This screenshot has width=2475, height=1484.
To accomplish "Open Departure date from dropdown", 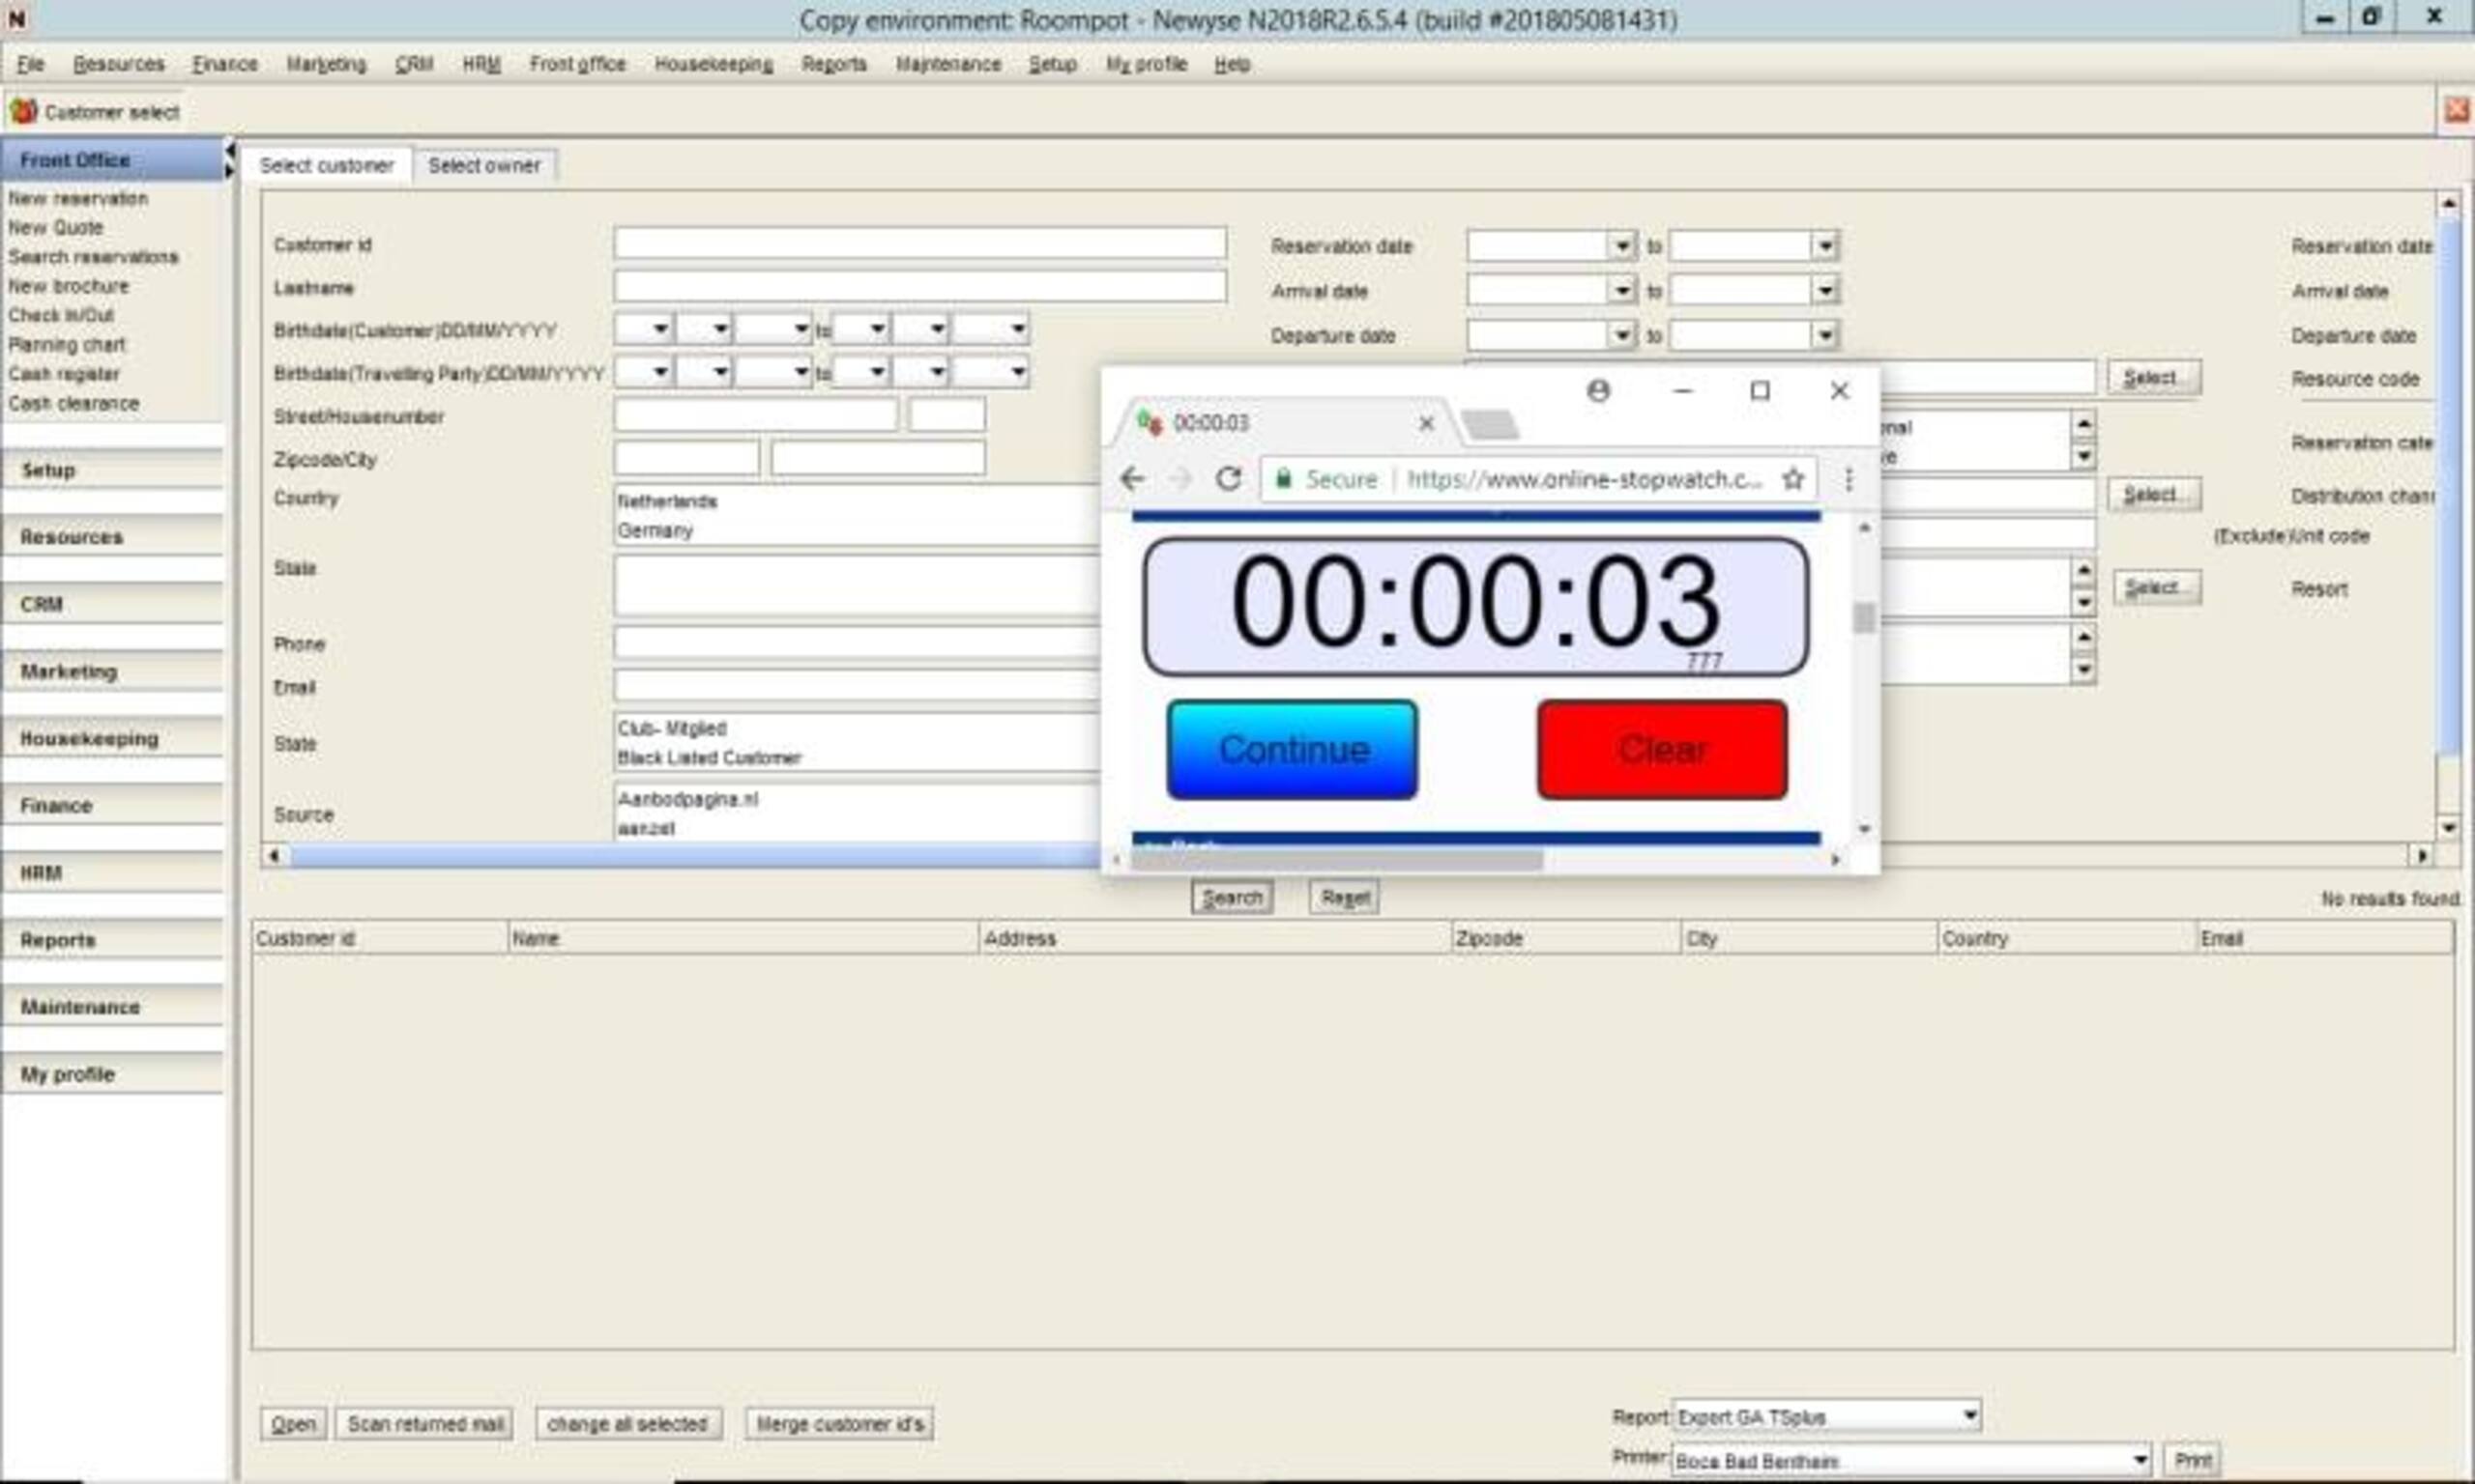I will [1621, 335].
